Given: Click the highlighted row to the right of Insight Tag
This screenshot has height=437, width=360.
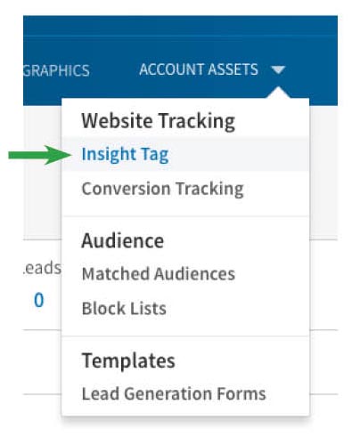Looking at the screenshot, I should tap(239, 155).
